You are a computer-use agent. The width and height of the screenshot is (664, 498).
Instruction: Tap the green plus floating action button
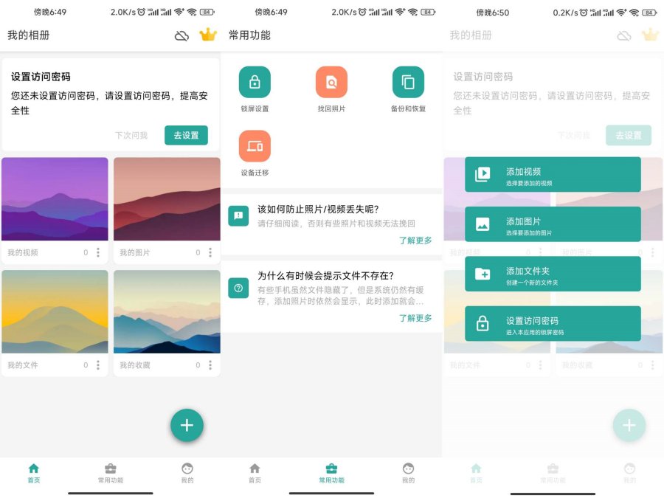coord(187,425)
